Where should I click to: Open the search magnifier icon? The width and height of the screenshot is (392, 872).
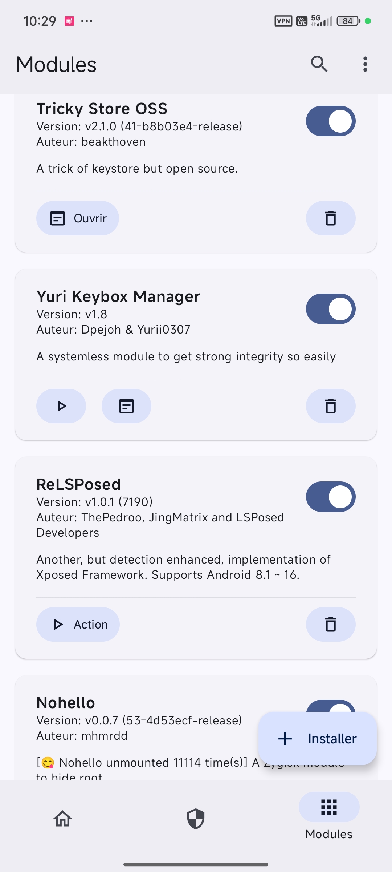(x=319, y=64)
